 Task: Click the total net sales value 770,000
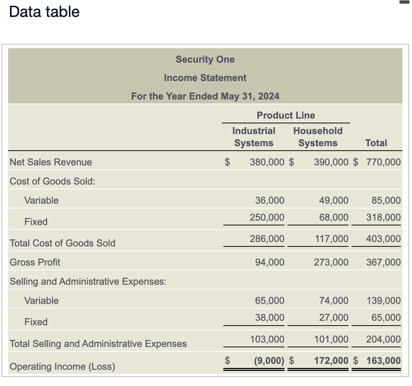coord(384,162)
